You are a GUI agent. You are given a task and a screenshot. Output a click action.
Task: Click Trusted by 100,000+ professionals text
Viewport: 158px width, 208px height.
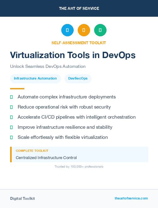[79, 167]
